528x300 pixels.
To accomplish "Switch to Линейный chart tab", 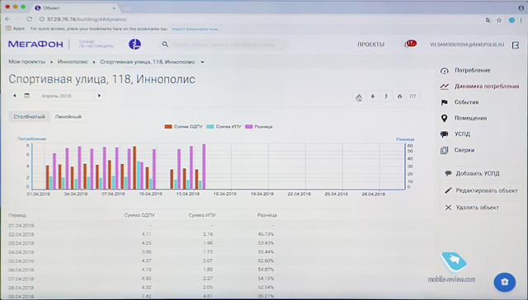I will [68, 117].
